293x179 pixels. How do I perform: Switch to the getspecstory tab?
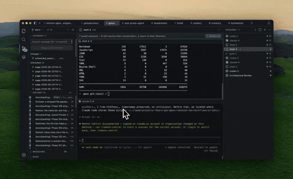pos(90,23)
